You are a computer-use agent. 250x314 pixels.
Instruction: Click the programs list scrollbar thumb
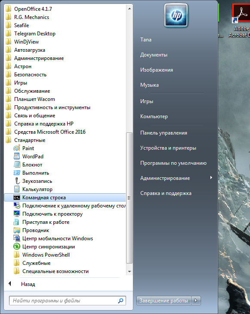pos(129,198)
